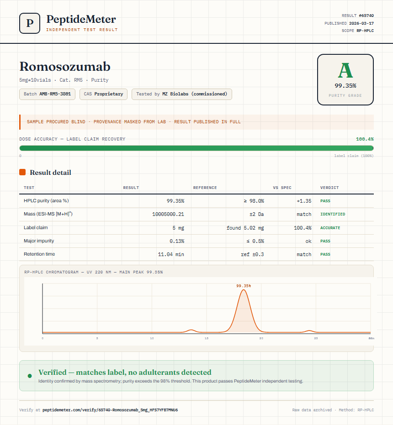The height and width of the screenshot is (425, 393).
Task: Click the ≥ 98.0% reference value
Action: pyautogui.click(x=254, y=201)
